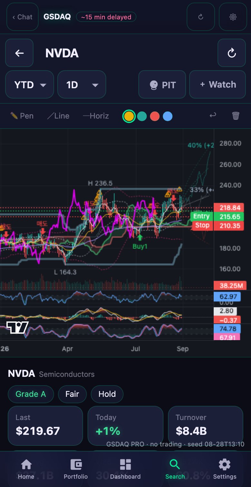This screenshot has height=487, width=251.
Task: Open the 1D interval dropdown
Action: 82,85
